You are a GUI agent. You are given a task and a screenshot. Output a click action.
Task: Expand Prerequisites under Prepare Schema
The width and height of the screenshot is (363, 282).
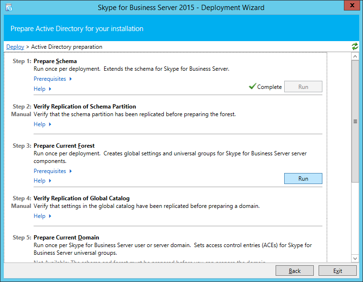(53, 79)
